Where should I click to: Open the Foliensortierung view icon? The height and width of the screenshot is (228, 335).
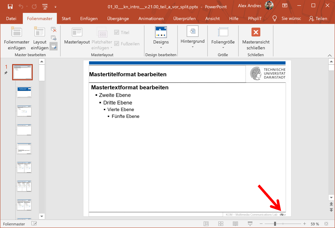point(221,223)
